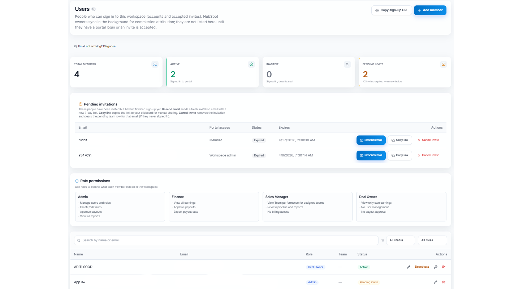This screenshot has height=289, width=514.
Task: Click the '2 invites expired — renew below' note
Action: (x=383, y=82)
